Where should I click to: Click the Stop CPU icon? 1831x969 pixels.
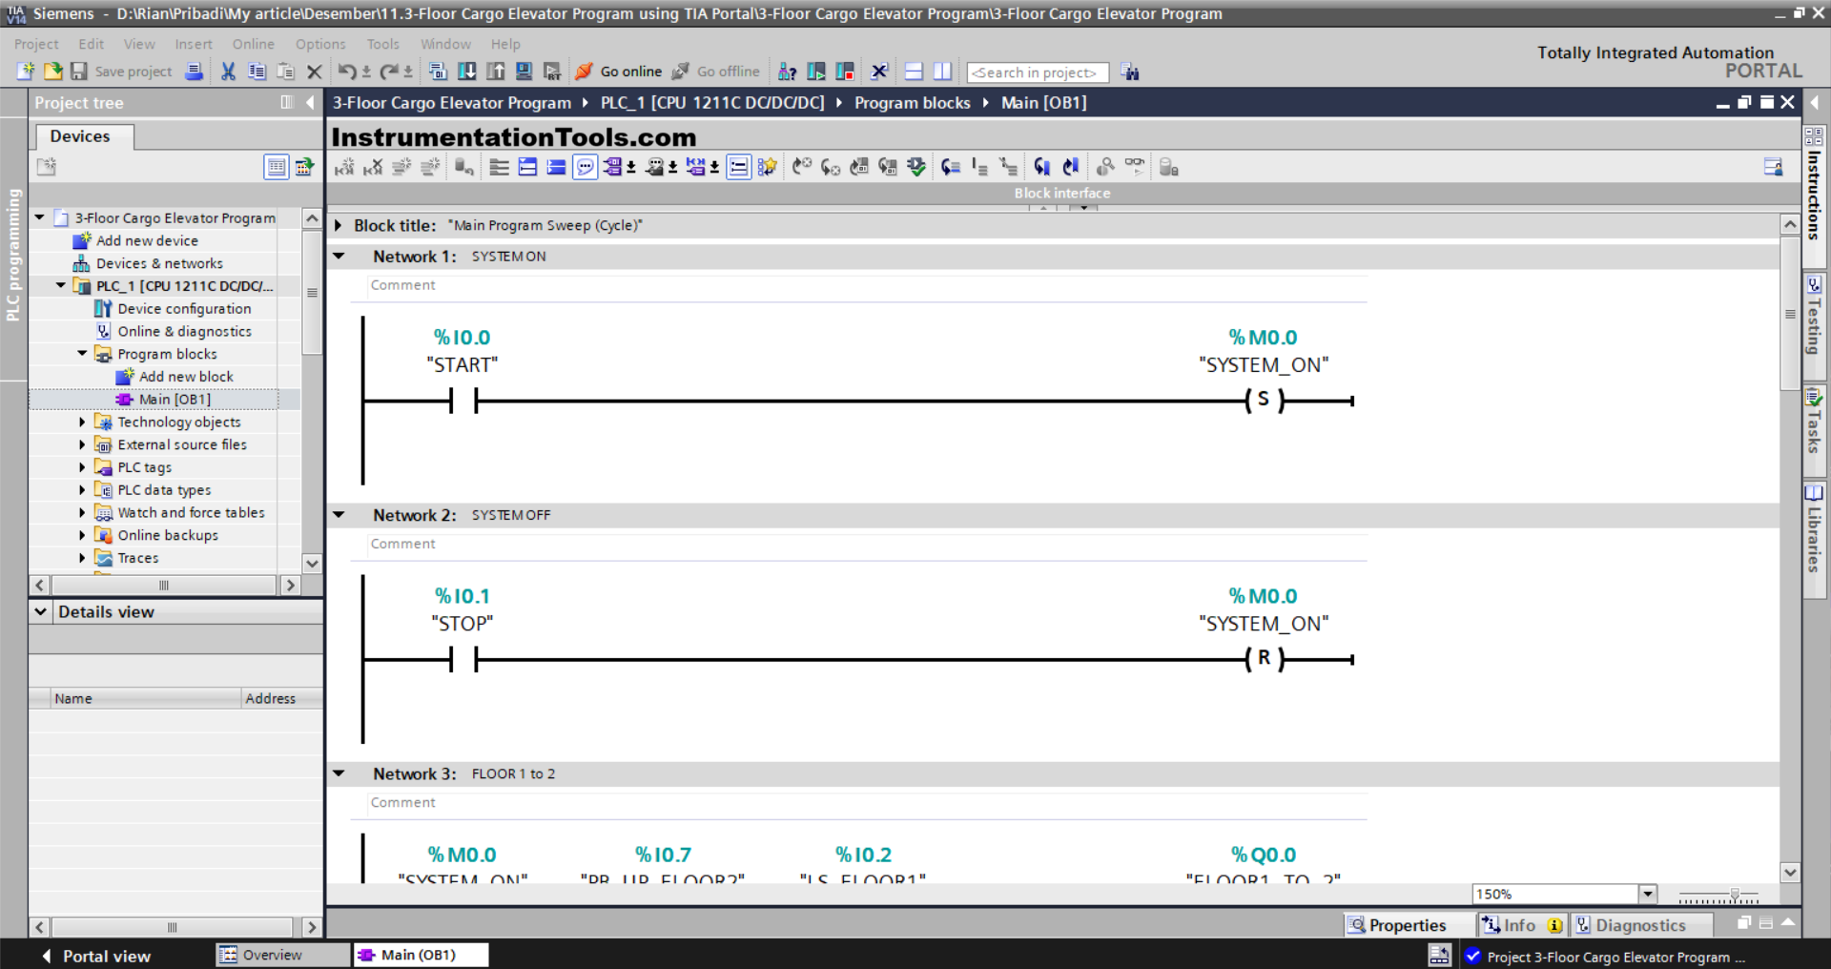[845, 72]
